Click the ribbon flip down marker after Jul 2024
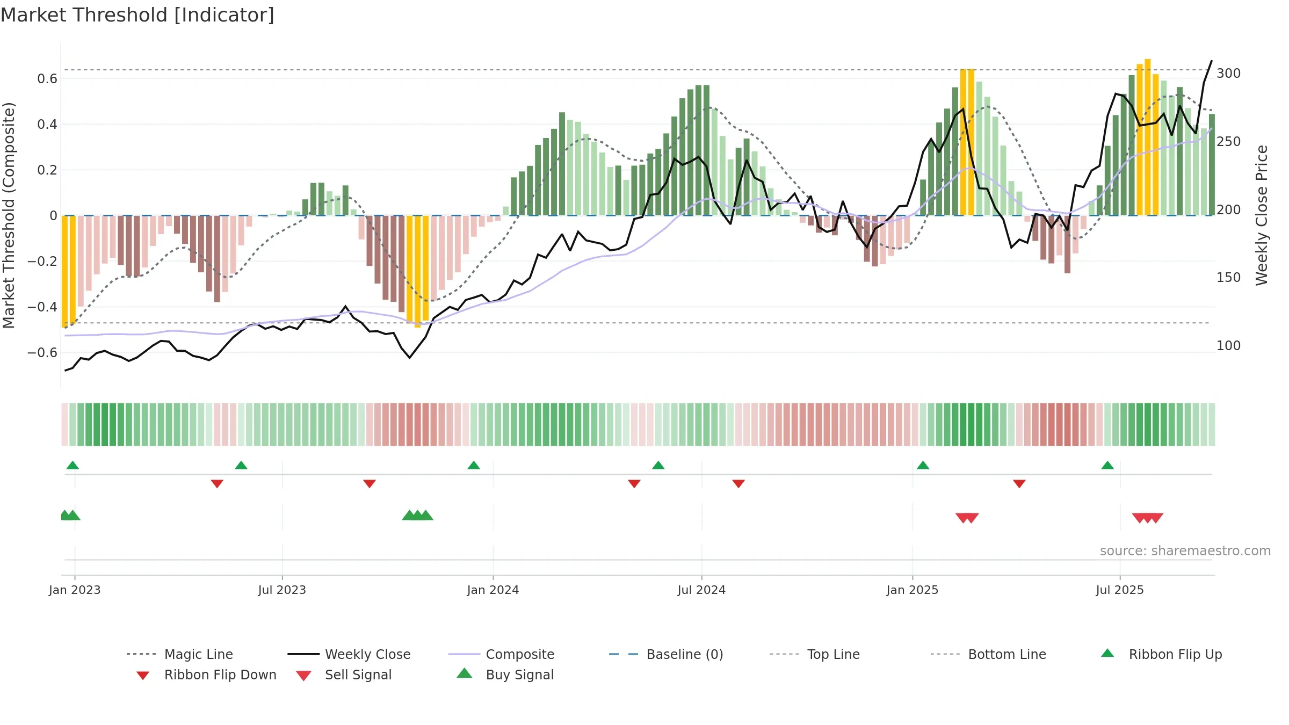The height and width of the screenshot is (725, 1289). click(x=738, y=484)
